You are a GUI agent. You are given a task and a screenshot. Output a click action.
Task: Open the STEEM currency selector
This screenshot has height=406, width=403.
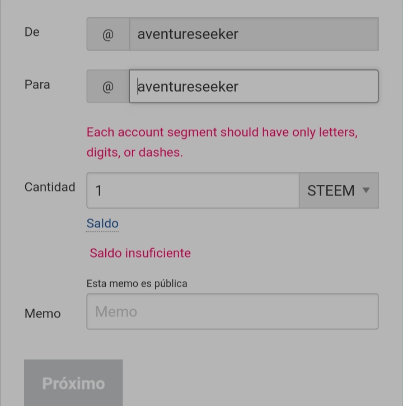(x=339, y=190)
